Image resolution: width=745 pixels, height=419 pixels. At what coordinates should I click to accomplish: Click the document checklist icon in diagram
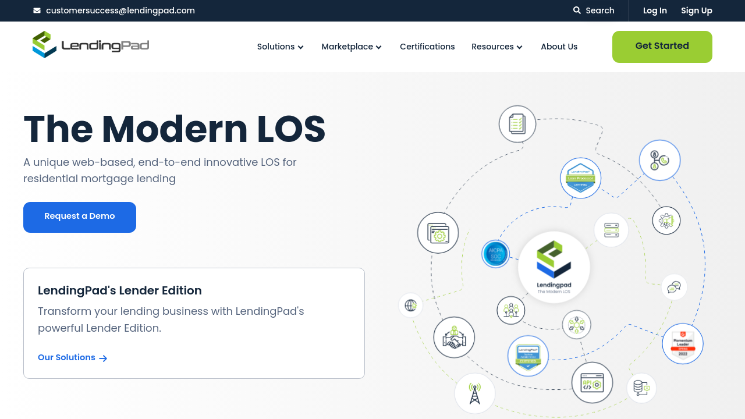click(517, 123)
